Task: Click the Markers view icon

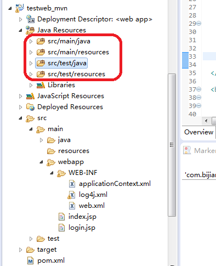Action: (187, 150)
